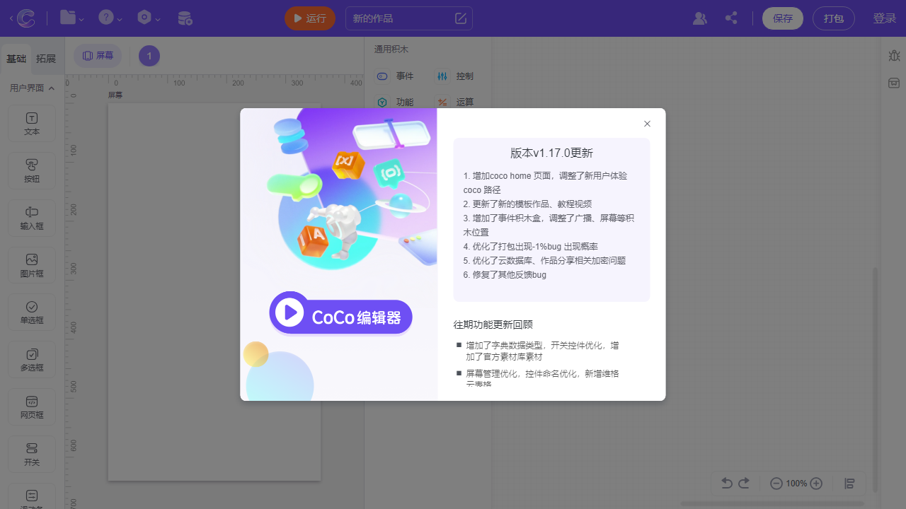Screen dimensions: 906x509
Task: Click the update item about 打包出现-1%bug
Action: pyautogui.click(x=531, y=246)
